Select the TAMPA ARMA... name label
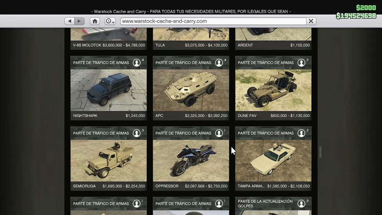Viewport: 382px width, 215px height. tap(251, 186)
